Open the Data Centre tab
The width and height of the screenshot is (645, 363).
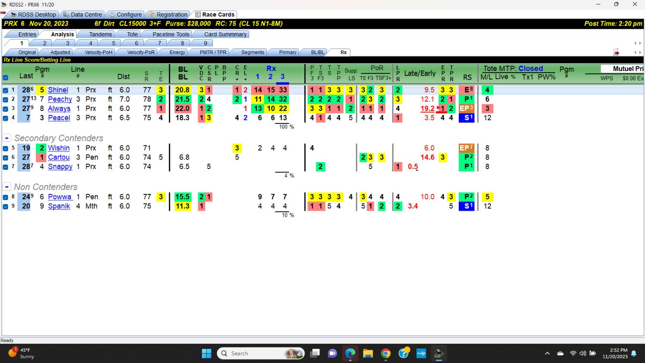point(82,14)
